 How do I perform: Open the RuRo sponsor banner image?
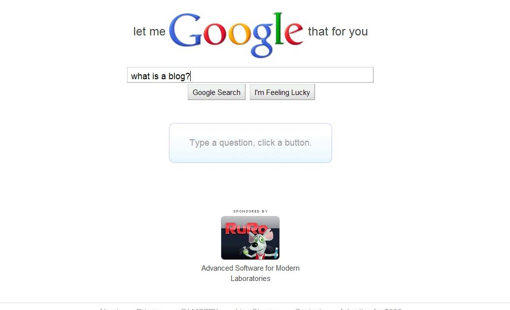pyautogui.click(x=250, y=238)
